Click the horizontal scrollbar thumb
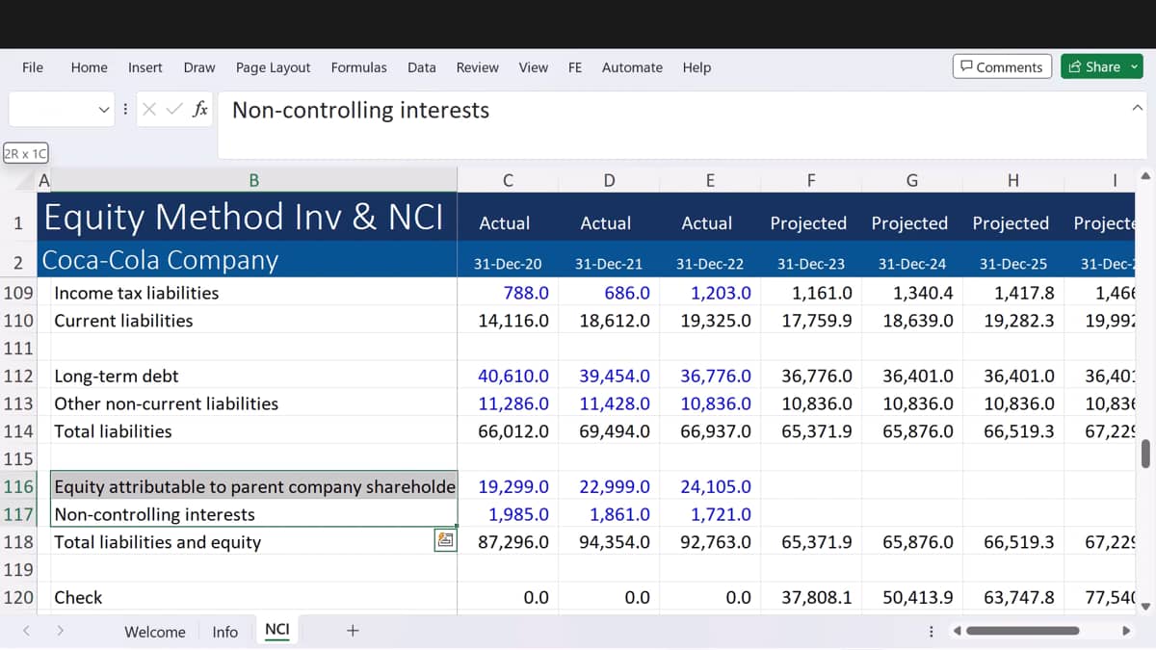Screen dimensions: 1156x650 tap(1022, 631)
